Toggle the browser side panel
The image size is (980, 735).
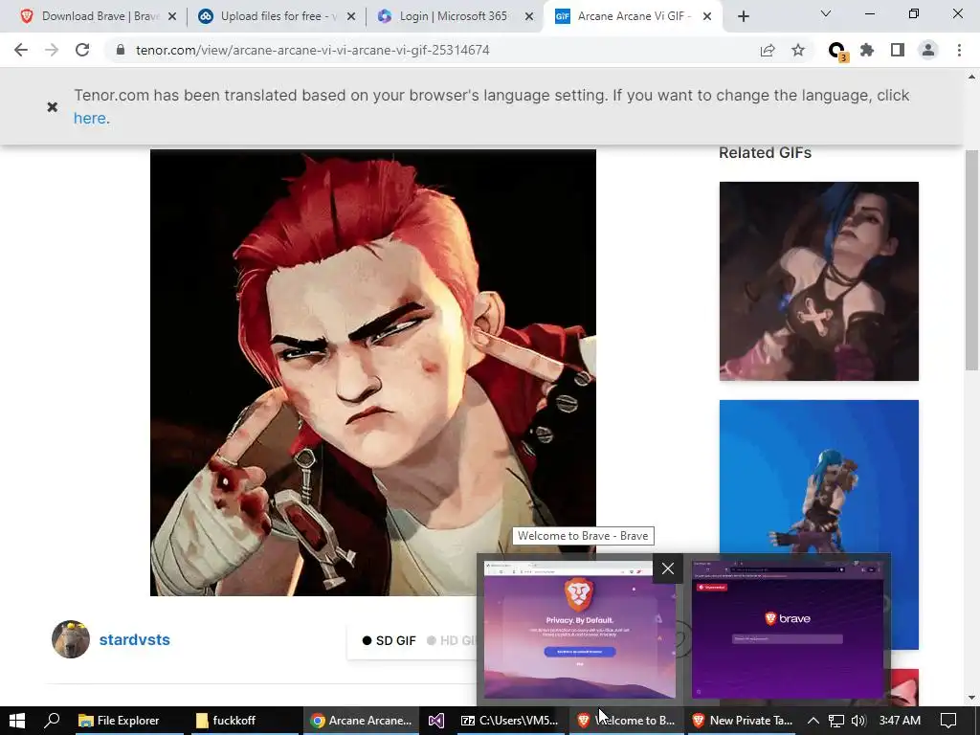point(898,50)
